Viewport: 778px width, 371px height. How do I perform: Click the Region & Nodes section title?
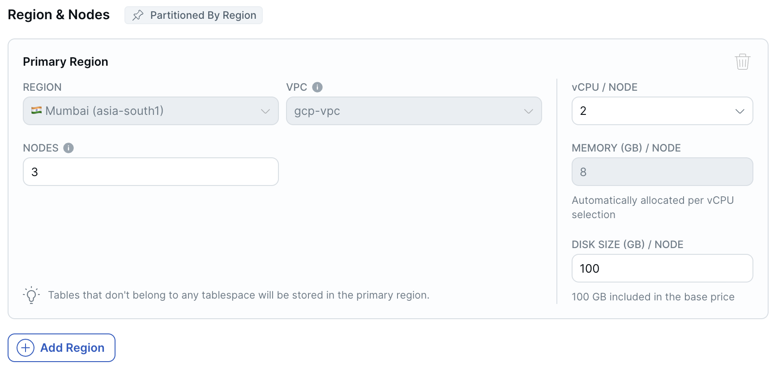pyautogui.click(x=59, y=15)
